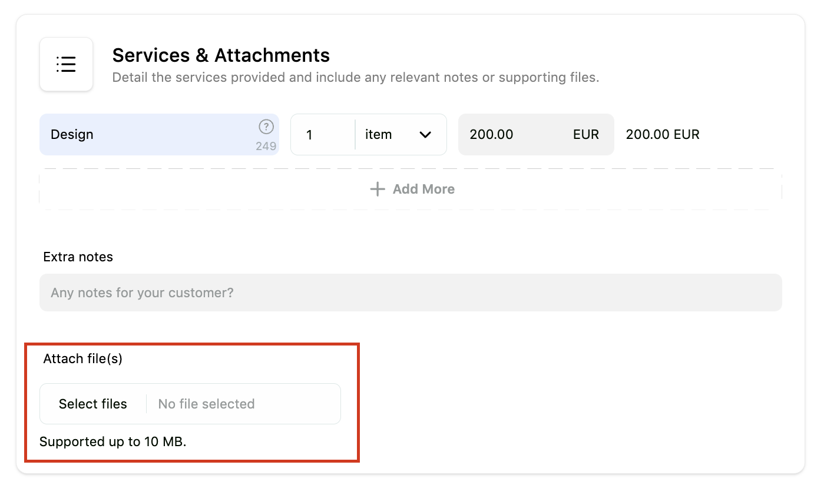Click the EUR currency label in price field
The image size is (814, 485).
586,134
